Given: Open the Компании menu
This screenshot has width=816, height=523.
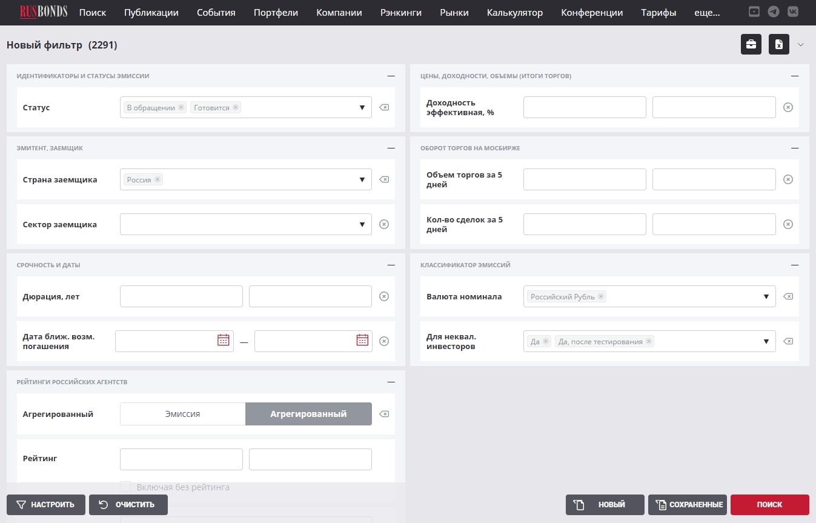Looking at the screenshot, I should coord(339,12).
